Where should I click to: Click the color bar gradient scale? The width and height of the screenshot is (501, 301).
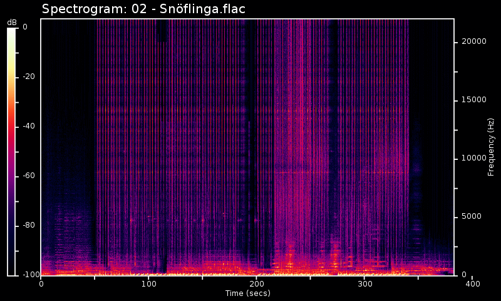[x=12, y=150]
